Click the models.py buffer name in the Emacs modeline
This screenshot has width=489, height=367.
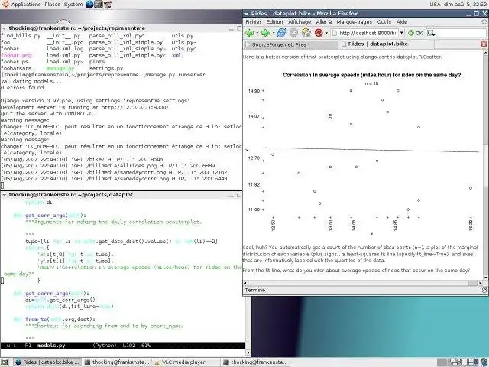[51, 346]
